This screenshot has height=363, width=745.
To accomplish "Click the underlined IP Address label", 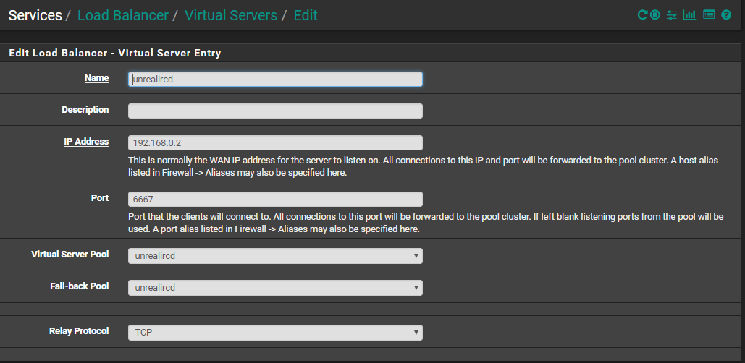I will click(x=86, y=142).
